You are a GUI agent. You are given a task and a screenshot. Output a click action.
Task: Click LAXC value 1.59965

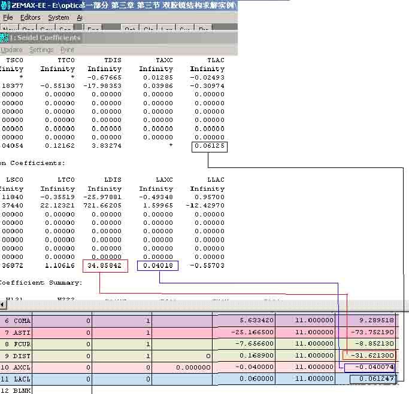pos(158,205)
